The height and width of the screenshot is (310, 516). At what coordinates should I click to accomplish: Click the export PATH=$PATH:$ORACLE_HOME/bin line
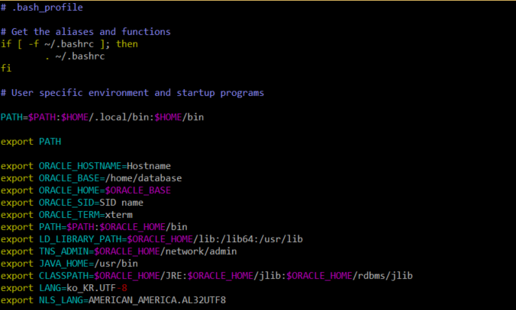point(94,226)
